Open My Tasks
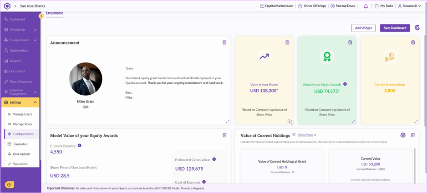The width and height of the screenshot is (427, 193). coord(384,6)
